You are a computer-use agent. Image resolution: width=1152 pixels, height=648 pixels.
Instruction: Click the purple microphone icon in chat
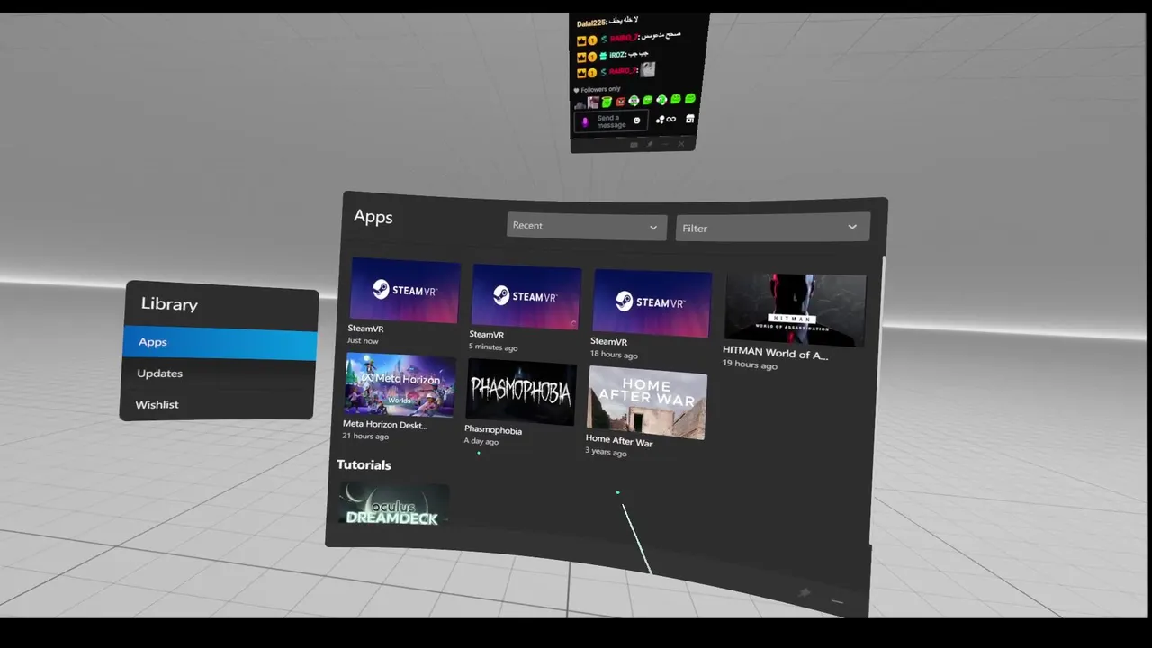[x=585, y=122]
